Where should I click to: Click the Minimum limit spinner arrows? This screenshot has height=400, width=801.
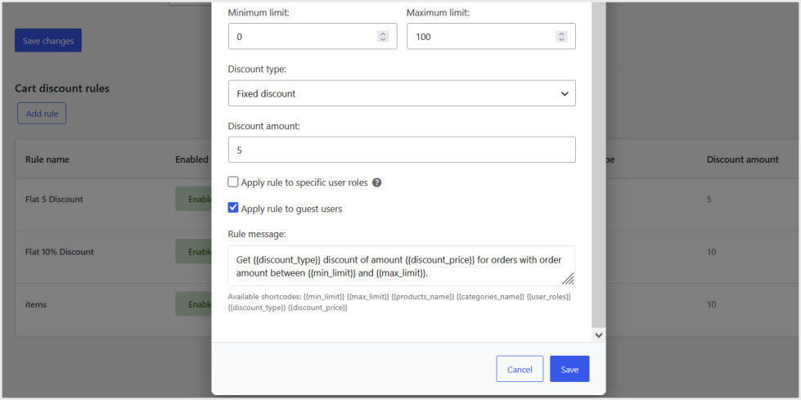point(383,36)
